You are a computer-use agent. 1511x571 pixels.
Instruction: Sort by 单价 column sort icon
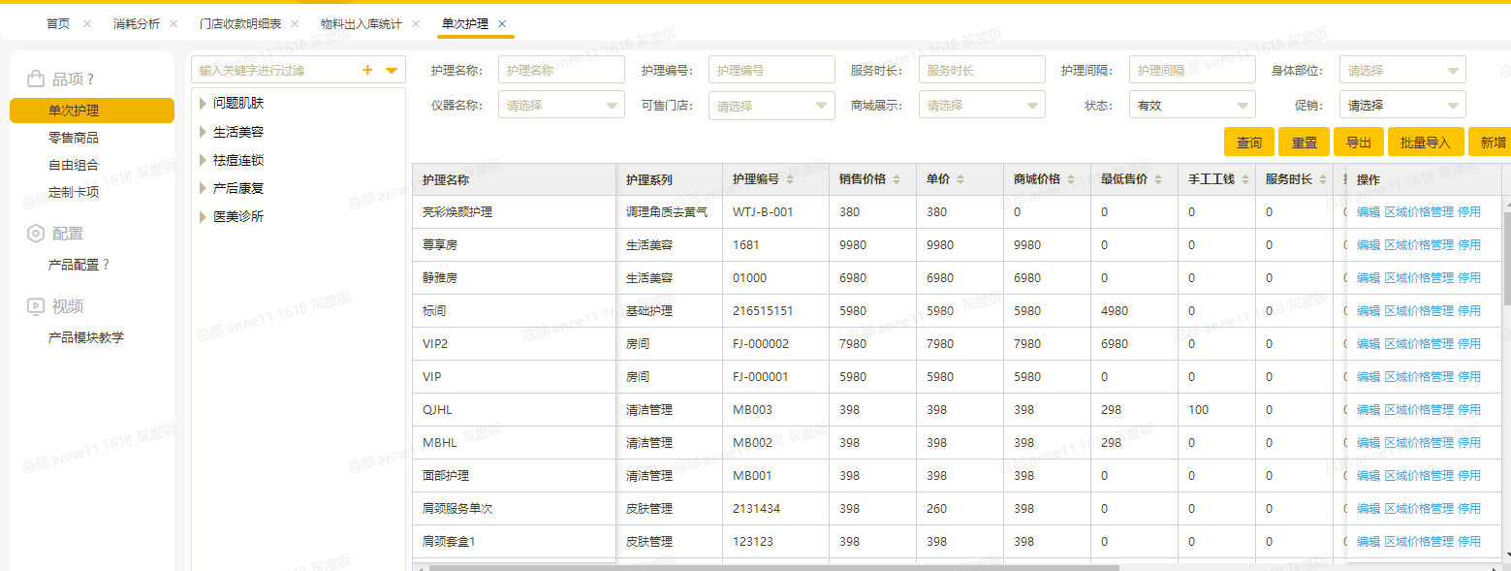(960, 179)
